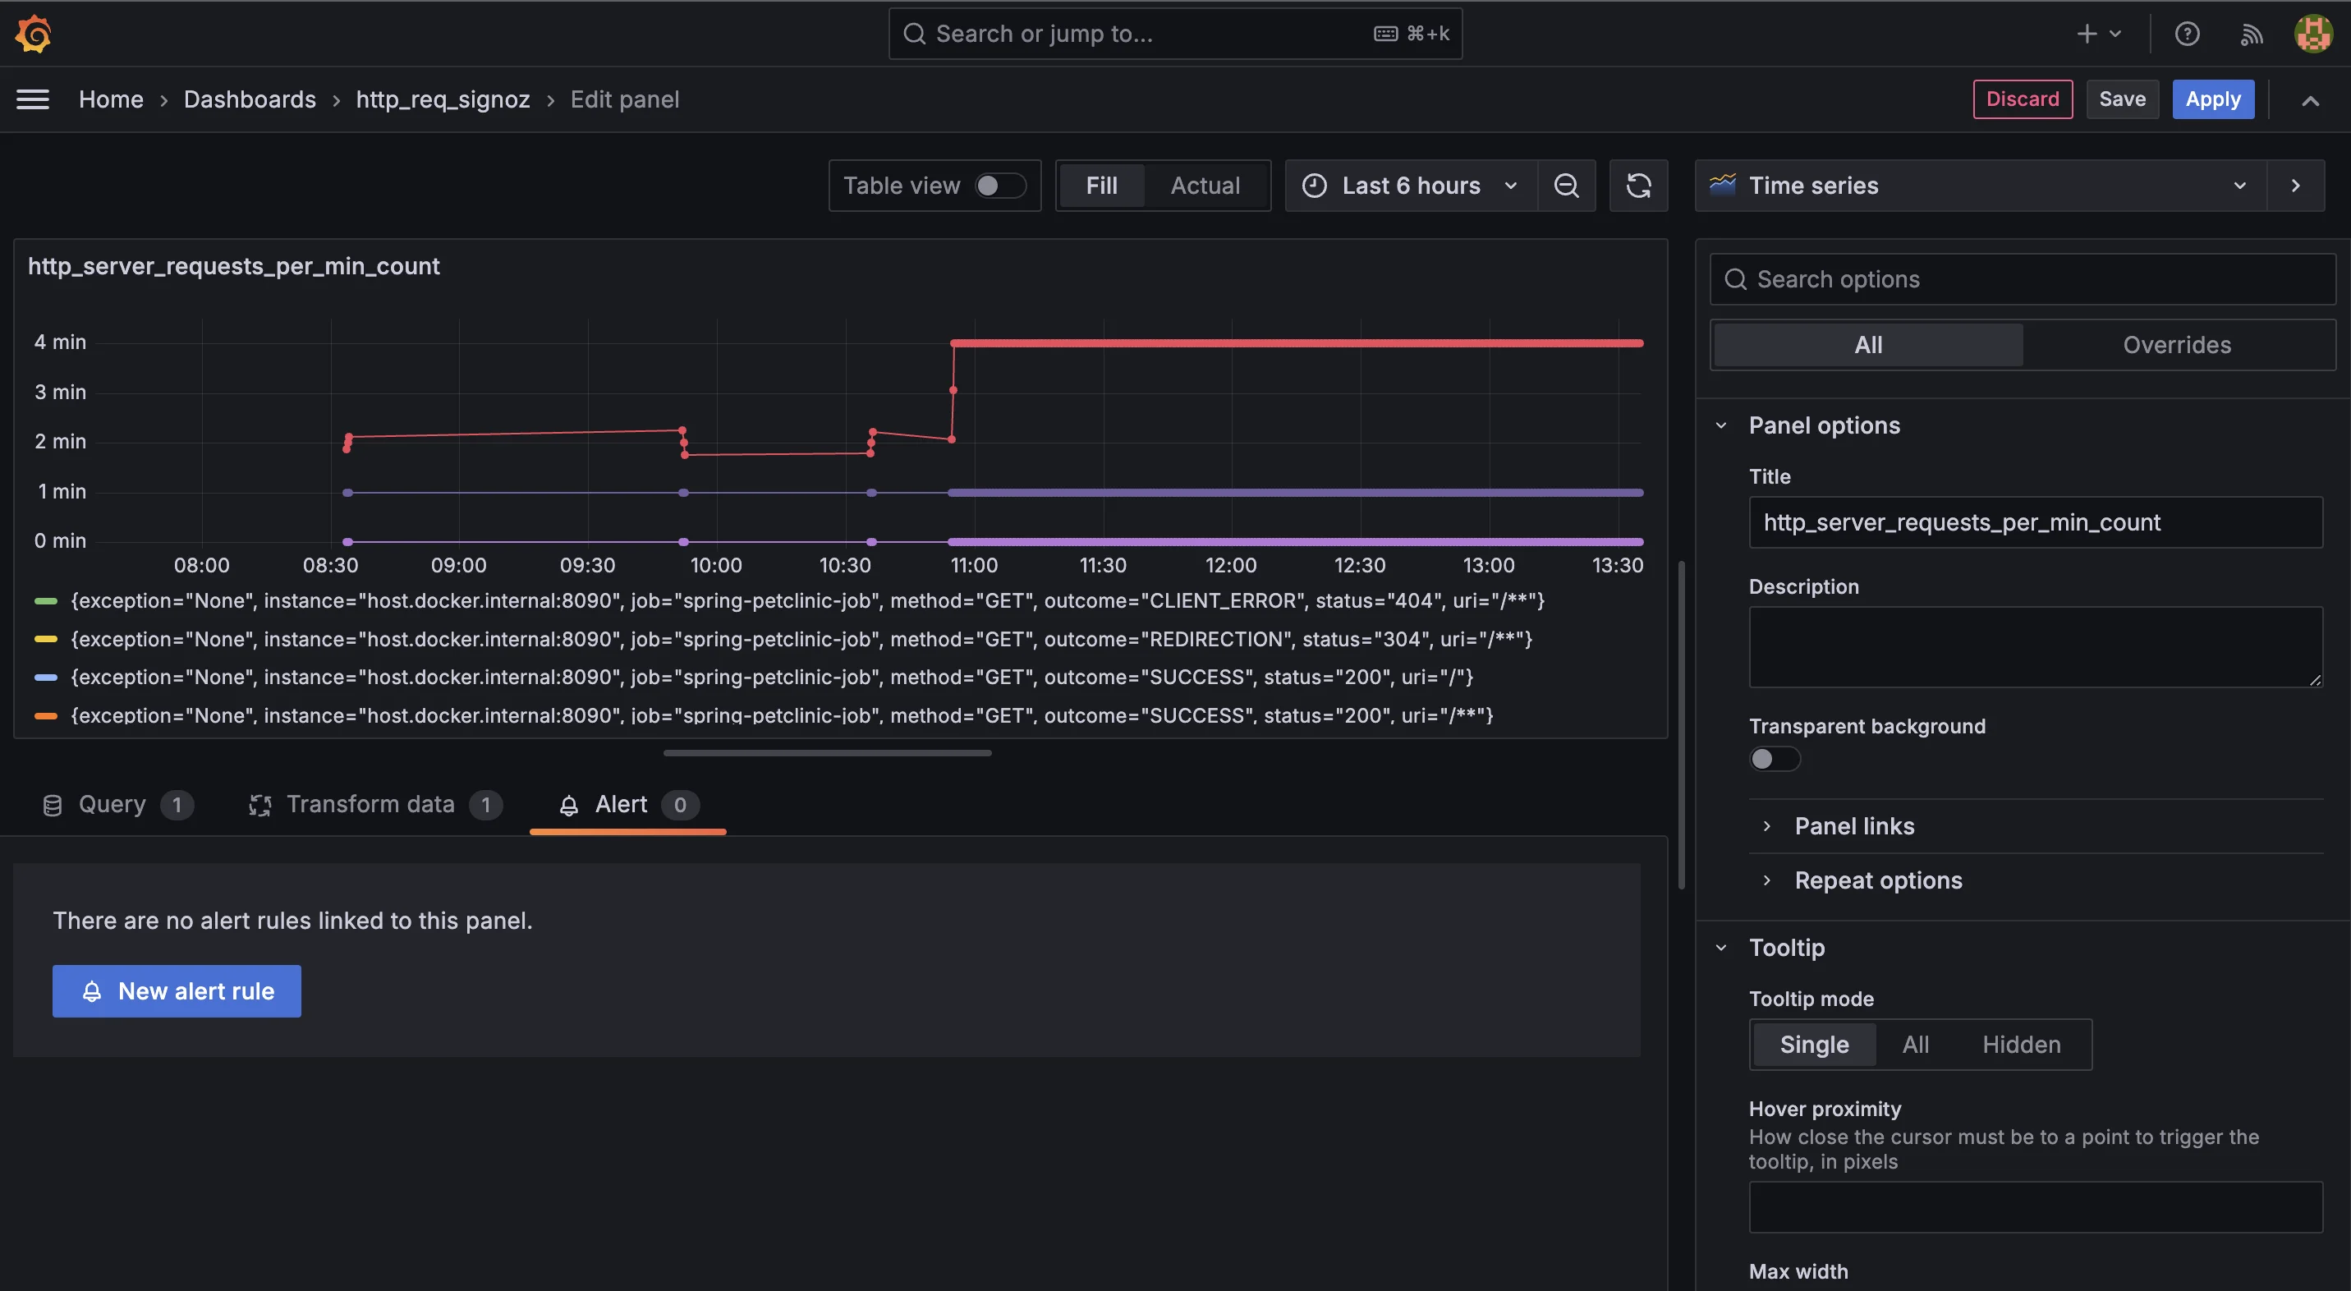Expand Repeat options section

(x=1877, y=880)
